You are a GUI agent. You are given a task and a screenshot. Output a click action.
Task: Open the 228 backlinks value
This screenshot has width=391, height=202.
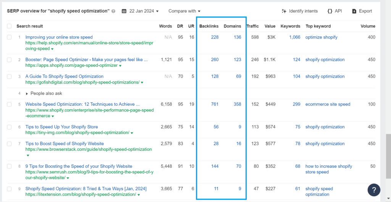[x=215, y=37]
